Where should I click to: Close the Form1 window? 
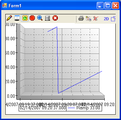115,5
